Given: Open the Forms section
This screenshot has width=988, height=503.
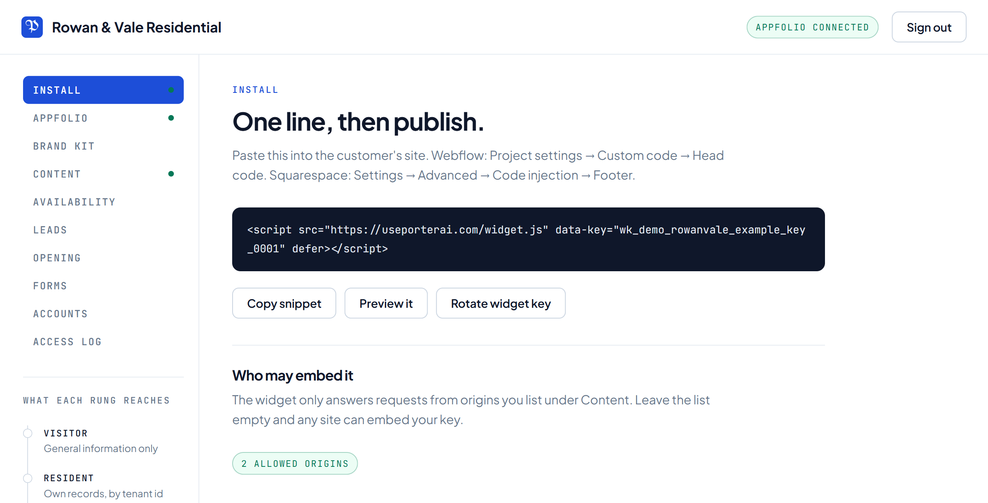Looking at the screenshot, I should click(103, 286).
